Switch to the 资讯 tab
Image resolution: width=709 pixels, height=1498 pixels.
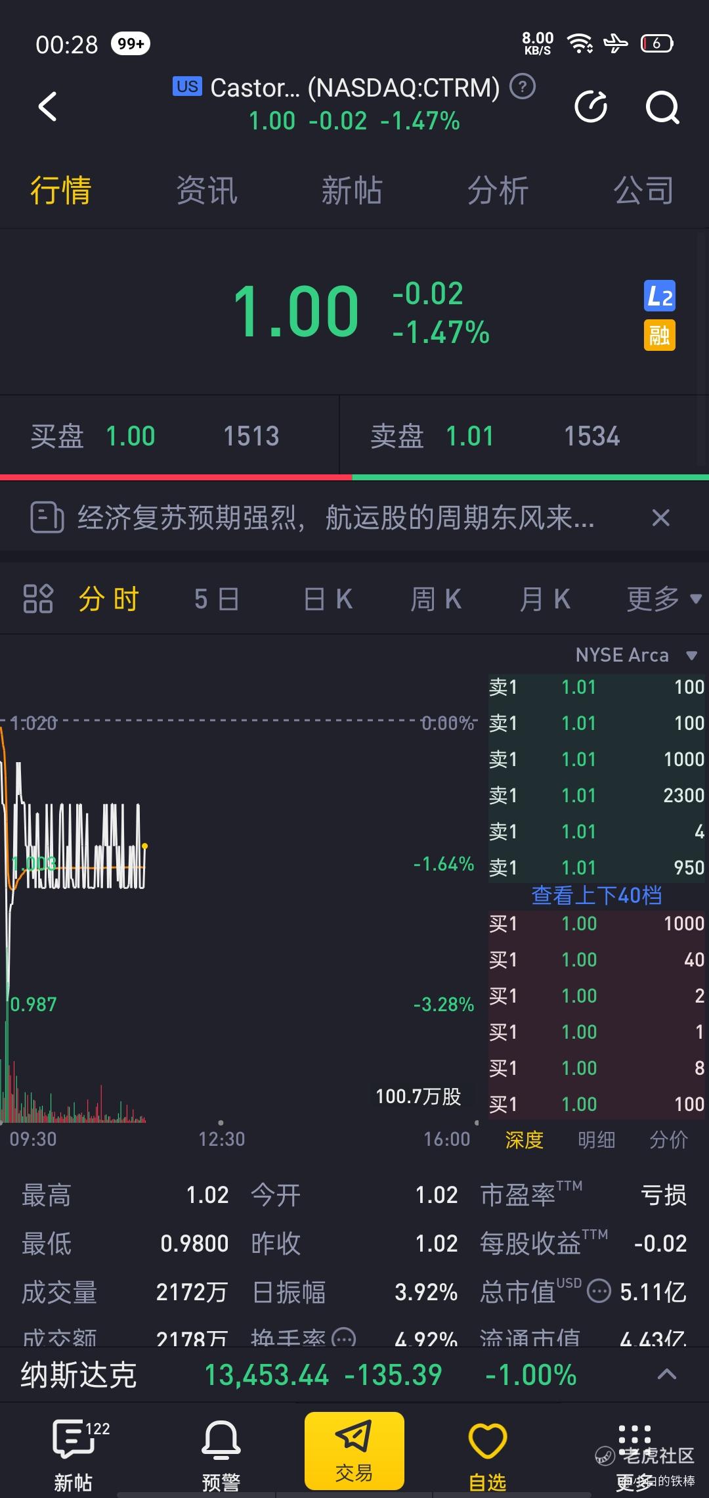click(206, 191)
